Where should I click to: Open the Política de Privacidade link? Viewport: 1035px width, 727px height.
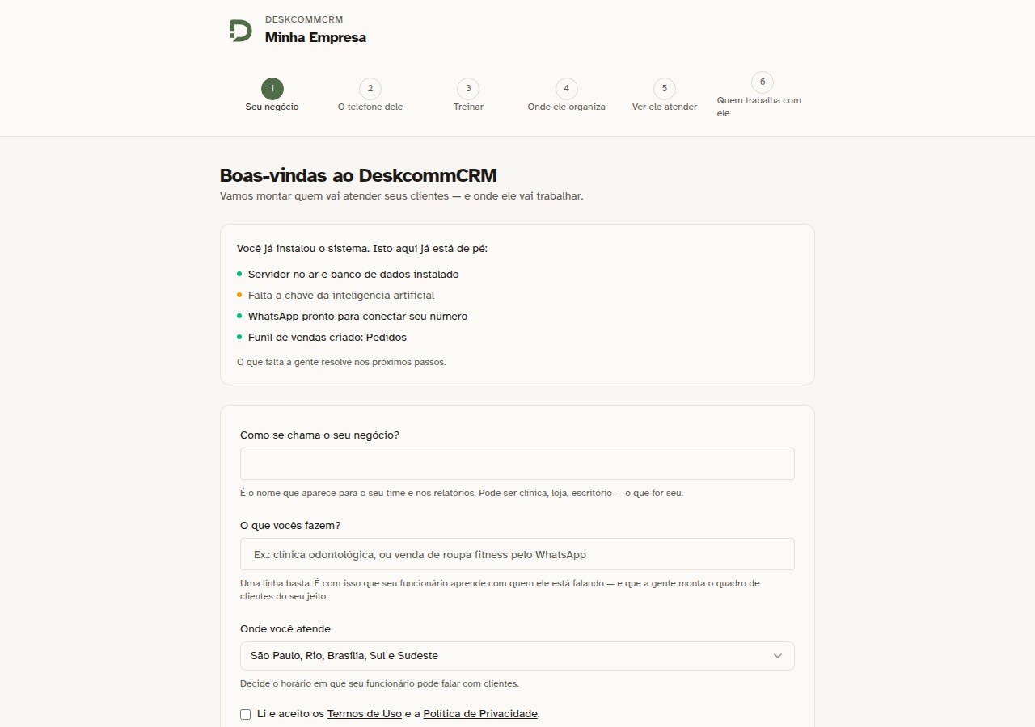click(x=480, y=714)
